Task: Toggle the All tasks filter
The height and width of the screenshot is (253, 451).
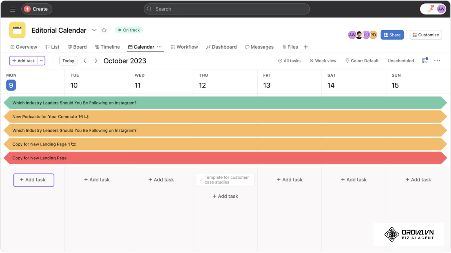Action: point(289,61)
